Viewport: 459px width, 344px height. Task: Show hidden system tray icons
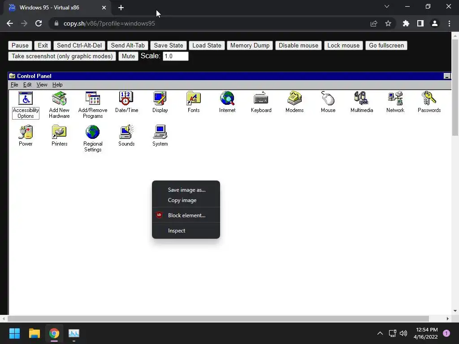pyautogui.click(x=380, y=333)
